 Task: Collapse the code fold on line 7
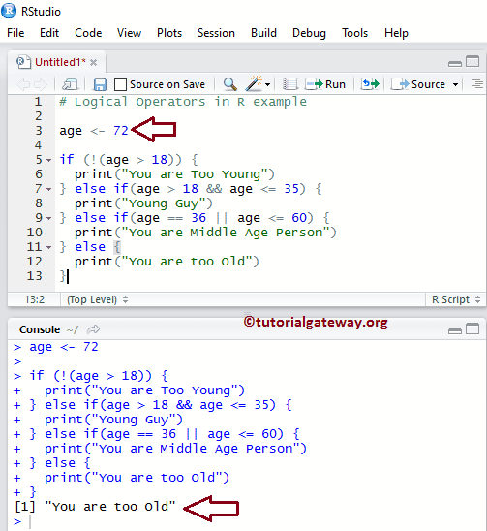coord(49,189)
